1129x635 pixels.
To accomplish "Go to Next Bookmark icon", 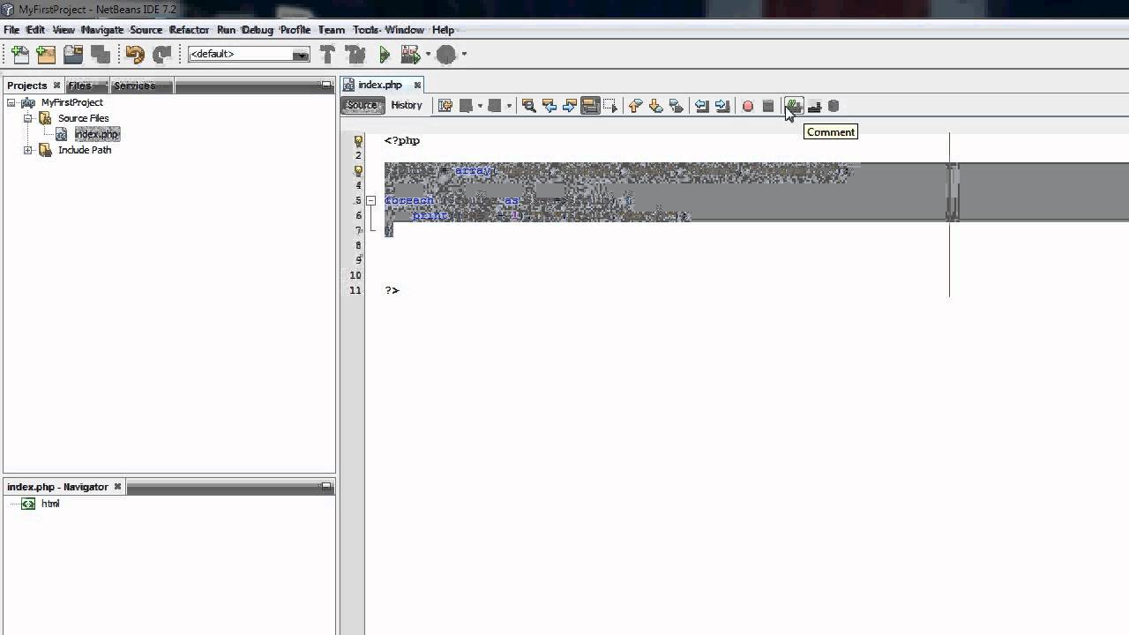I will 655,106.
